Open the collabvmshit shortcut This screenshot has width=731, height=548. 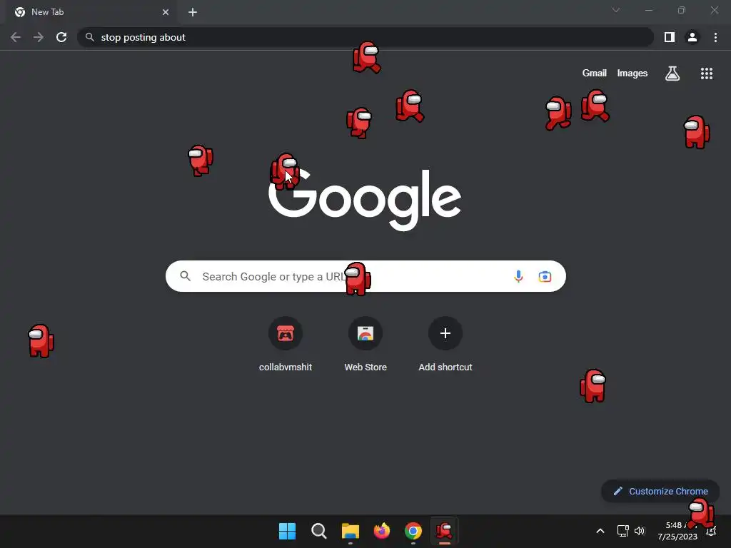[286, 345]
